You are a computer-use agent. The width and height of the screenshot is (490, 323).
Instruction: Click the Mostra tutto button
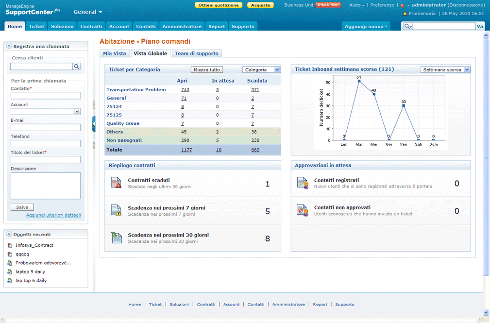[x=207, y=69]
